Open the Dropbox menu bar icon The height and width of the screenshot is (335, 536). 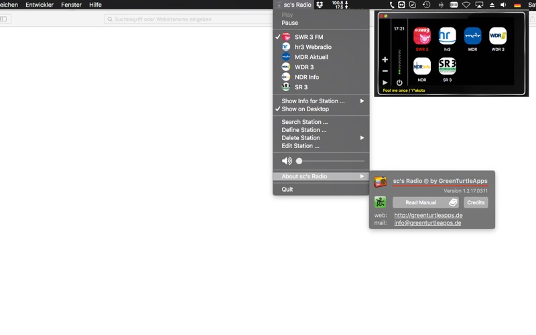tap(320, 5)
